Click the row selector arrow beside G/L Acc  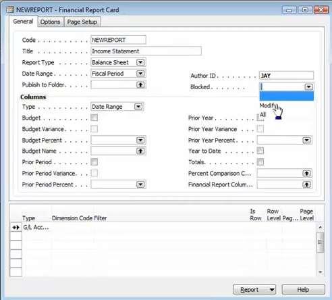(16, 227)
